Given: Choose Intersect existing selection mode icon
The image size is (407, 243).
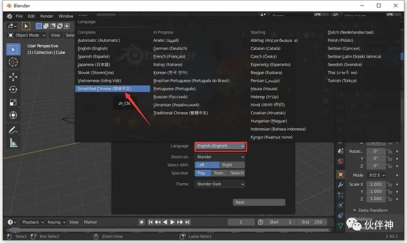Looking at the screenshot, I should [x=67, y=26].
